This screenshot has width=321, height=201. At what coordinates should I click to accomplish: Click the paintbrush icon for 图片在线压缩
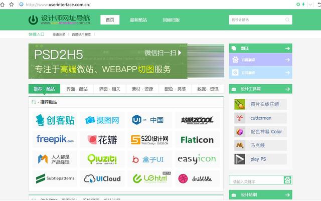tap(240, 104)
